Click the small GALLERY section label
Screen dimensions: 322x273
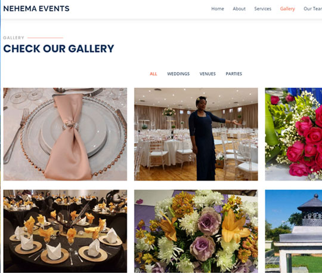coord(14,38)
